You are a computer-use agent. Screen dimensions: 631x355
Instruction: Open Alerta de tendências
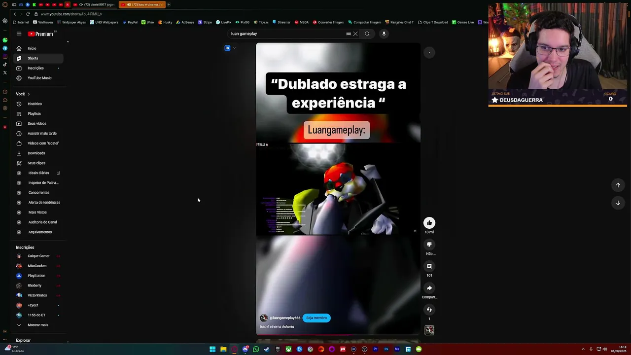[38, 203]
